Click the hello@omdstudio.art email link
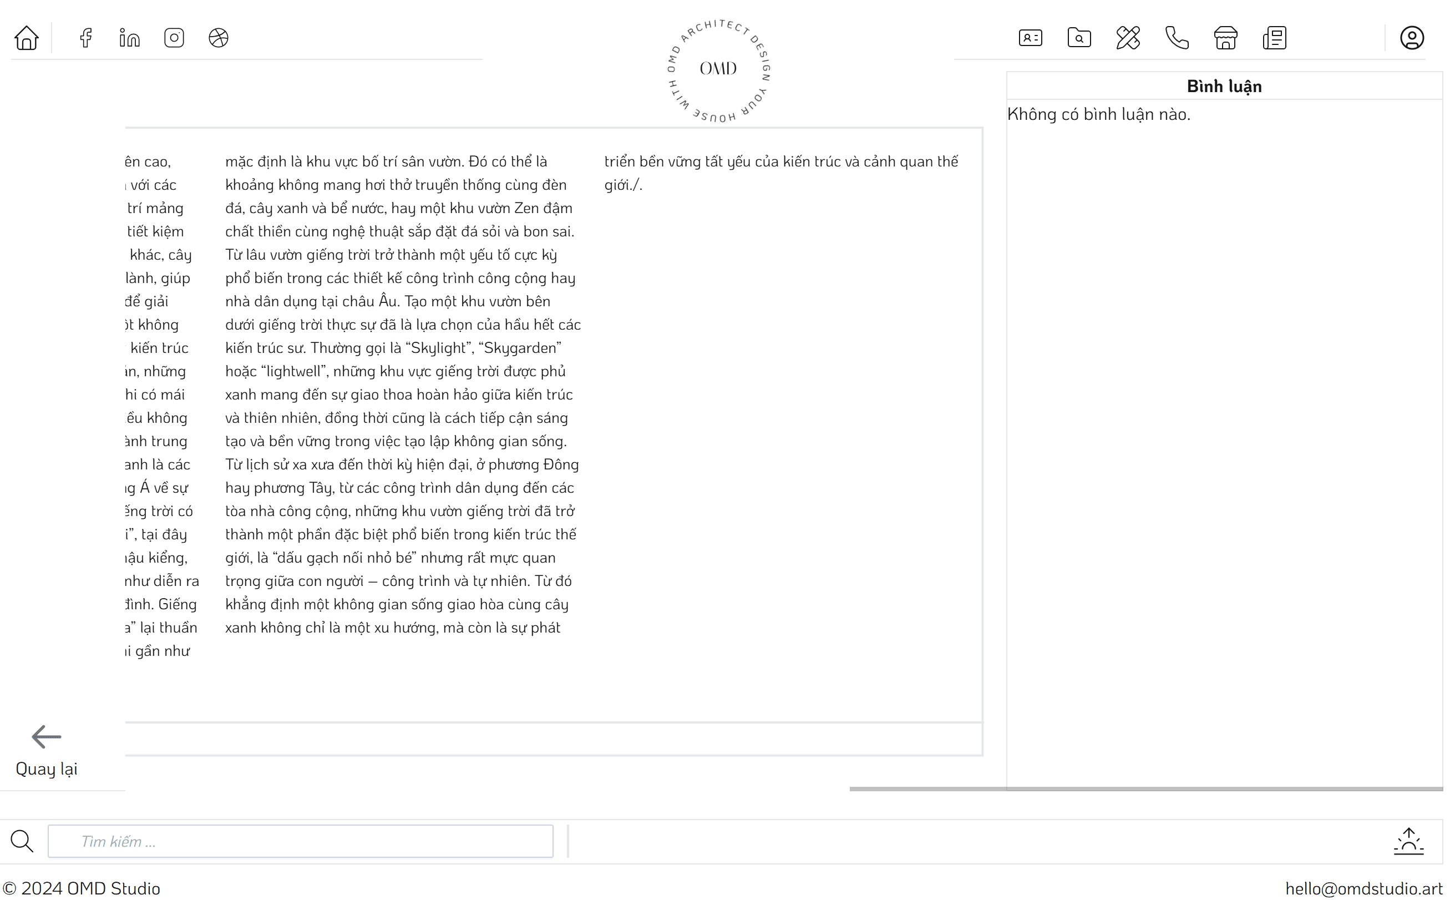Screen dimensions: 1450x900 (x=1363, y=888)
